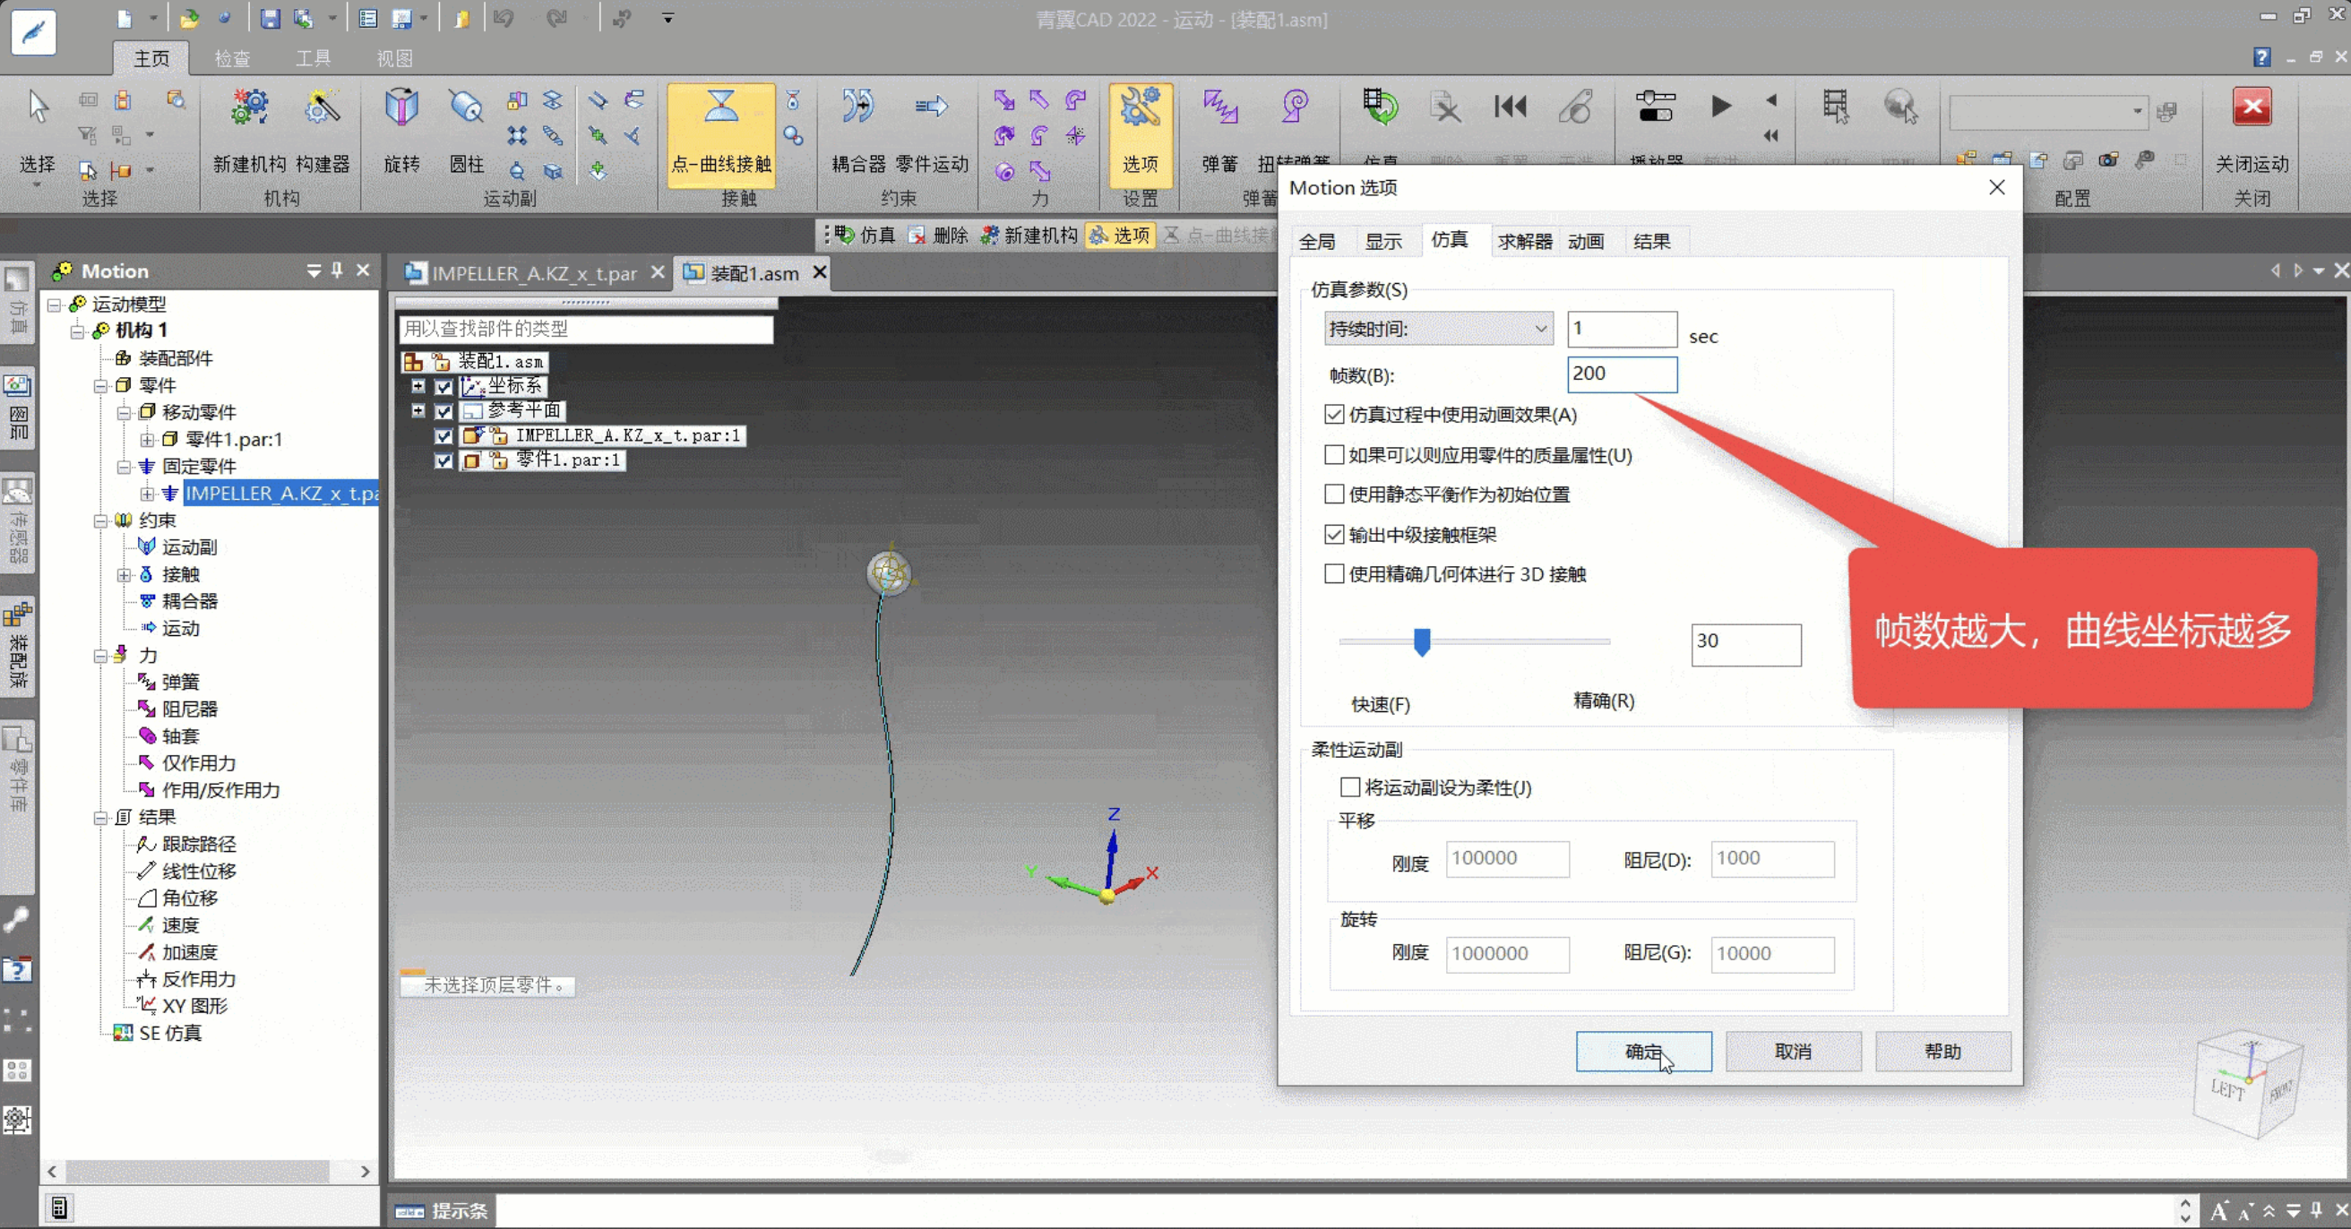Expand the 接触 tree node
Viewport: 2351px width, 1229px height.
[125, 575]
